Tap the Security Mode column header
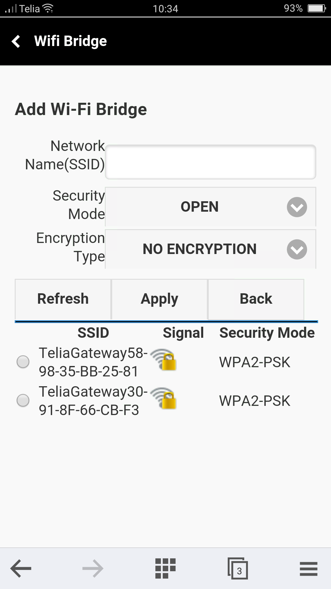331x589 pixels. point(267,333)
